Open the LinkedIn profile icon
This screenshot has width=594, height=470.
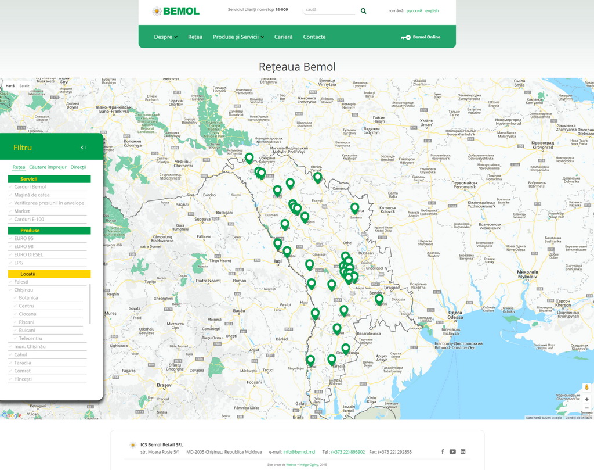[463, 451]
